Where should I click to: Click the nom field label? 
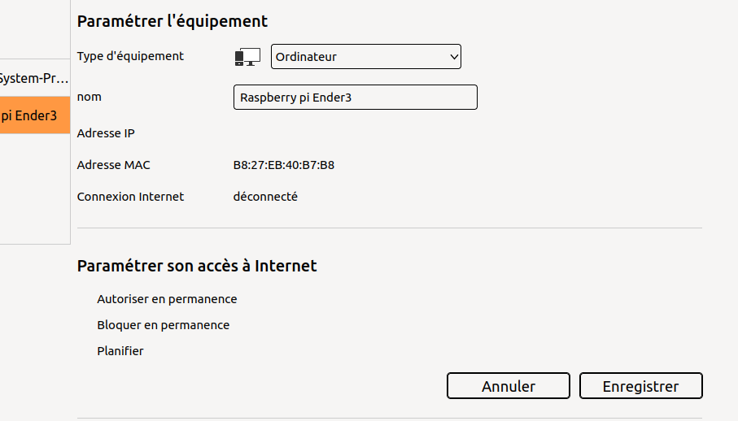[89, 97]
